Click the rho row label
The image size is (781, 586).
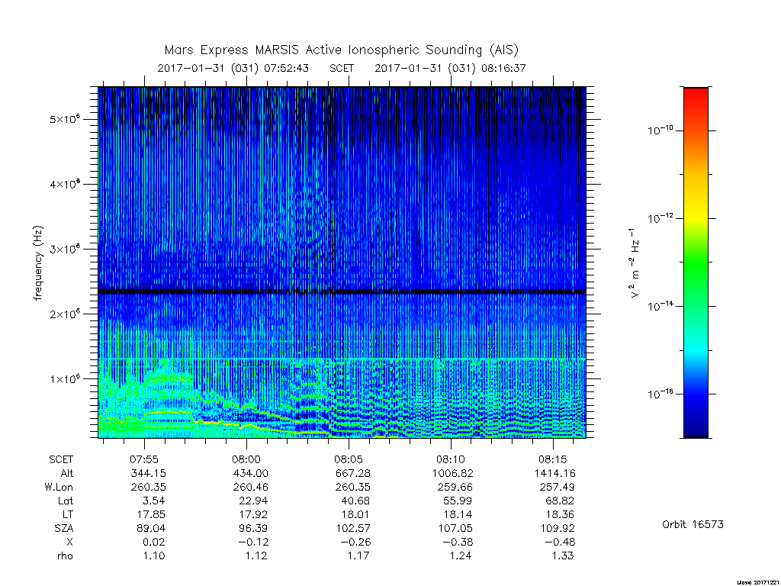[x=66, y=556]
